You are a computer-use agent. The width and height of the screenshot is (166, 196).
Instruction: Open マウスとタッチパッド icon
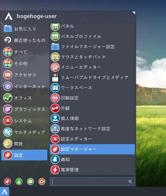pyautogui.click(x=55, y=57)
